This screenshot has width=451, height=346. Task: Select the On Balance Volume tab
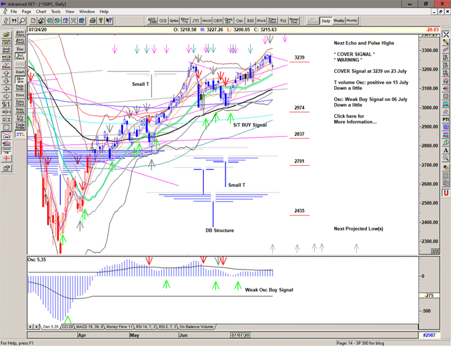[x=198, y=327]
